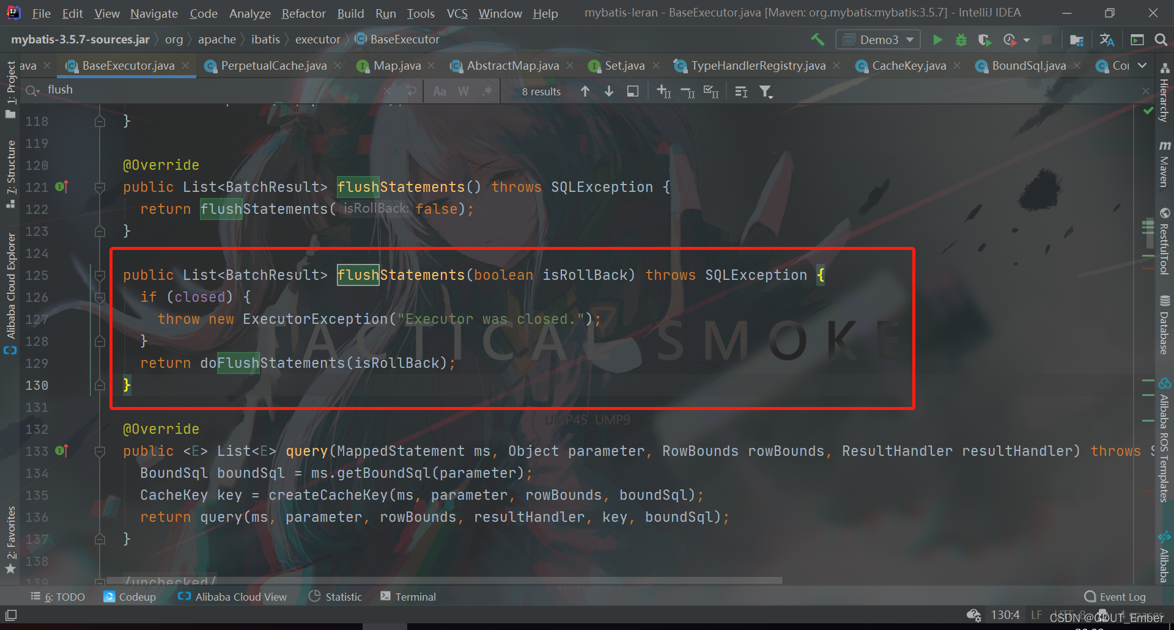Click the override gutter icon at line 133
Image resolution: width=1174 pixels, height=630 pixels.
pyautogui.click(x=61, y=450)
